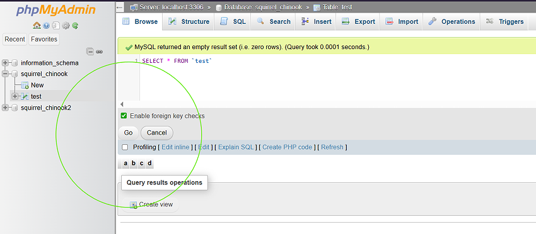Click the SQL query text in the editor

(x=177, y=61)
